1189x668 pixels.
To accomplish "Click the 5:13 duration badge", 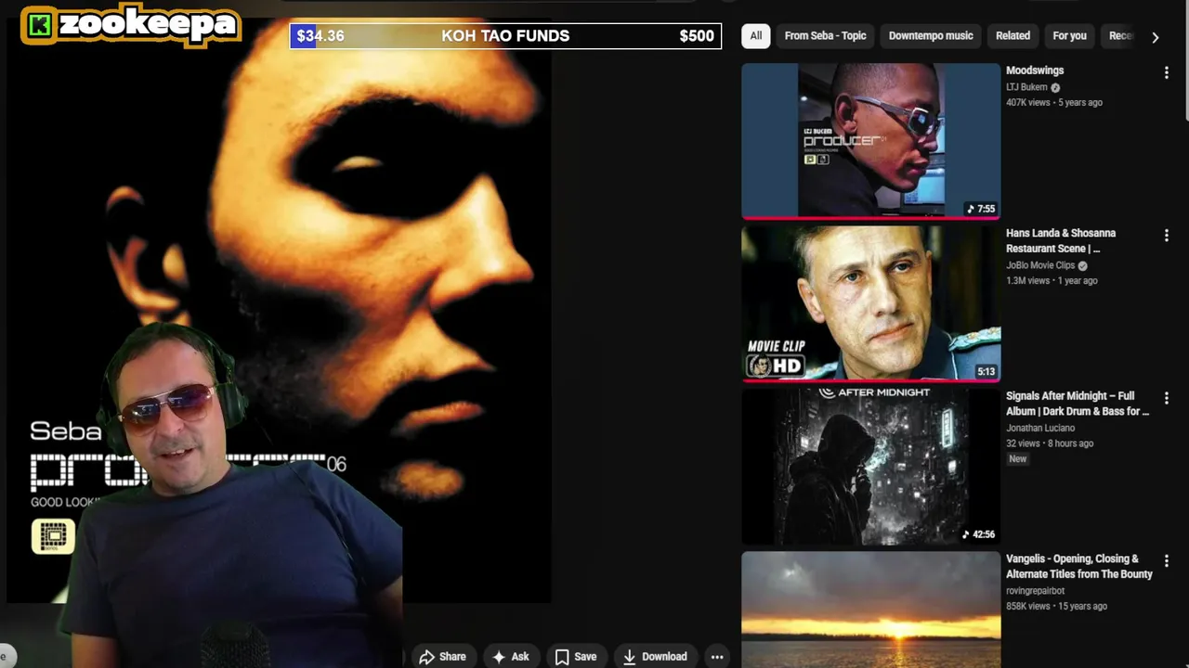I will (x=986, y=372).
